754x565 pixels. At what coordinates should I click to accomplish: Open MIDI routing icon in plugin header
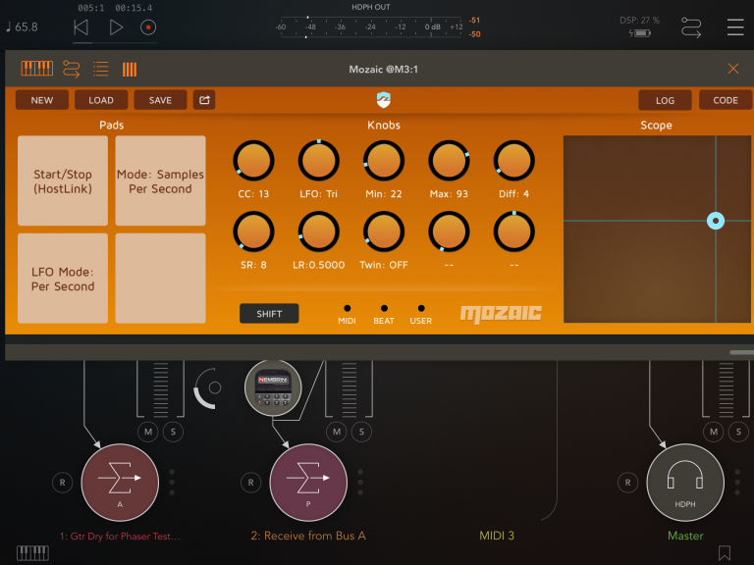pyautogui.click(x=71, y=70)
